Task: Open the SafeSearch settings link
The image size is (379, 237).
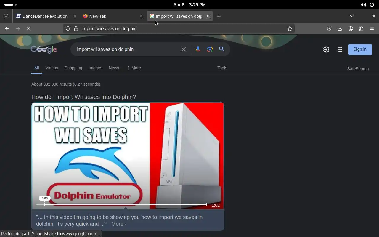Action: (x=358, y=69)
